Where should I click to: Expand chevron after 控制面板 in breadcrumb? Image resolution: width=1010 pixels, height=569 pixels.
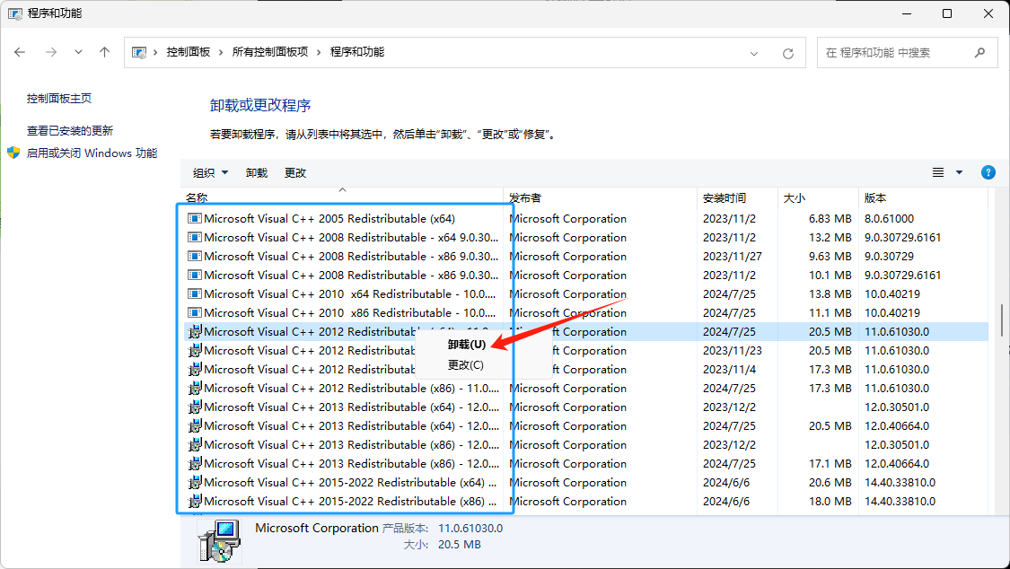point(221,52)
